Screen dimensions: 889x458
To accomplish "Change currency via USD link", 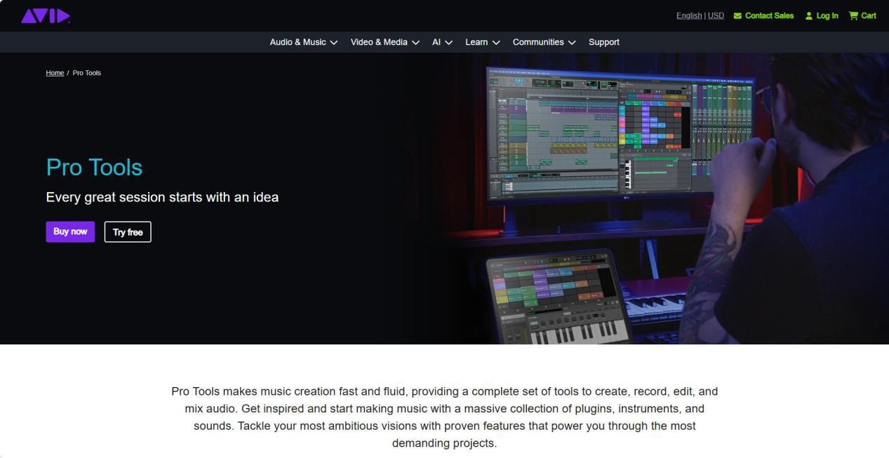I will click(716, 15).
